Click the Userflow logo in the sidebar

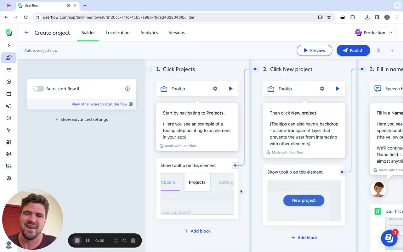click(x=9, y=32)
